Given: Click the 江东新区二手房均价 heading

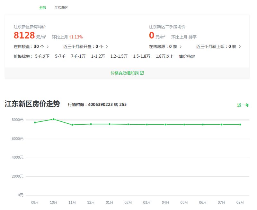Looking at the screenshot, I should coord(167,27).
